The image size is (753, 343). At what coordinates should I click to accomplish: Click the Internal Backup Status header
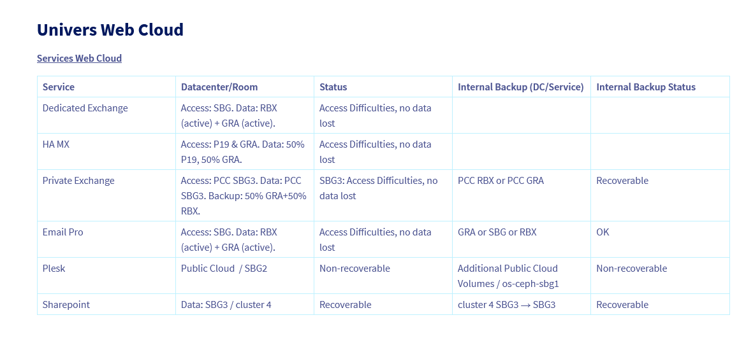[x=645, y=87]
